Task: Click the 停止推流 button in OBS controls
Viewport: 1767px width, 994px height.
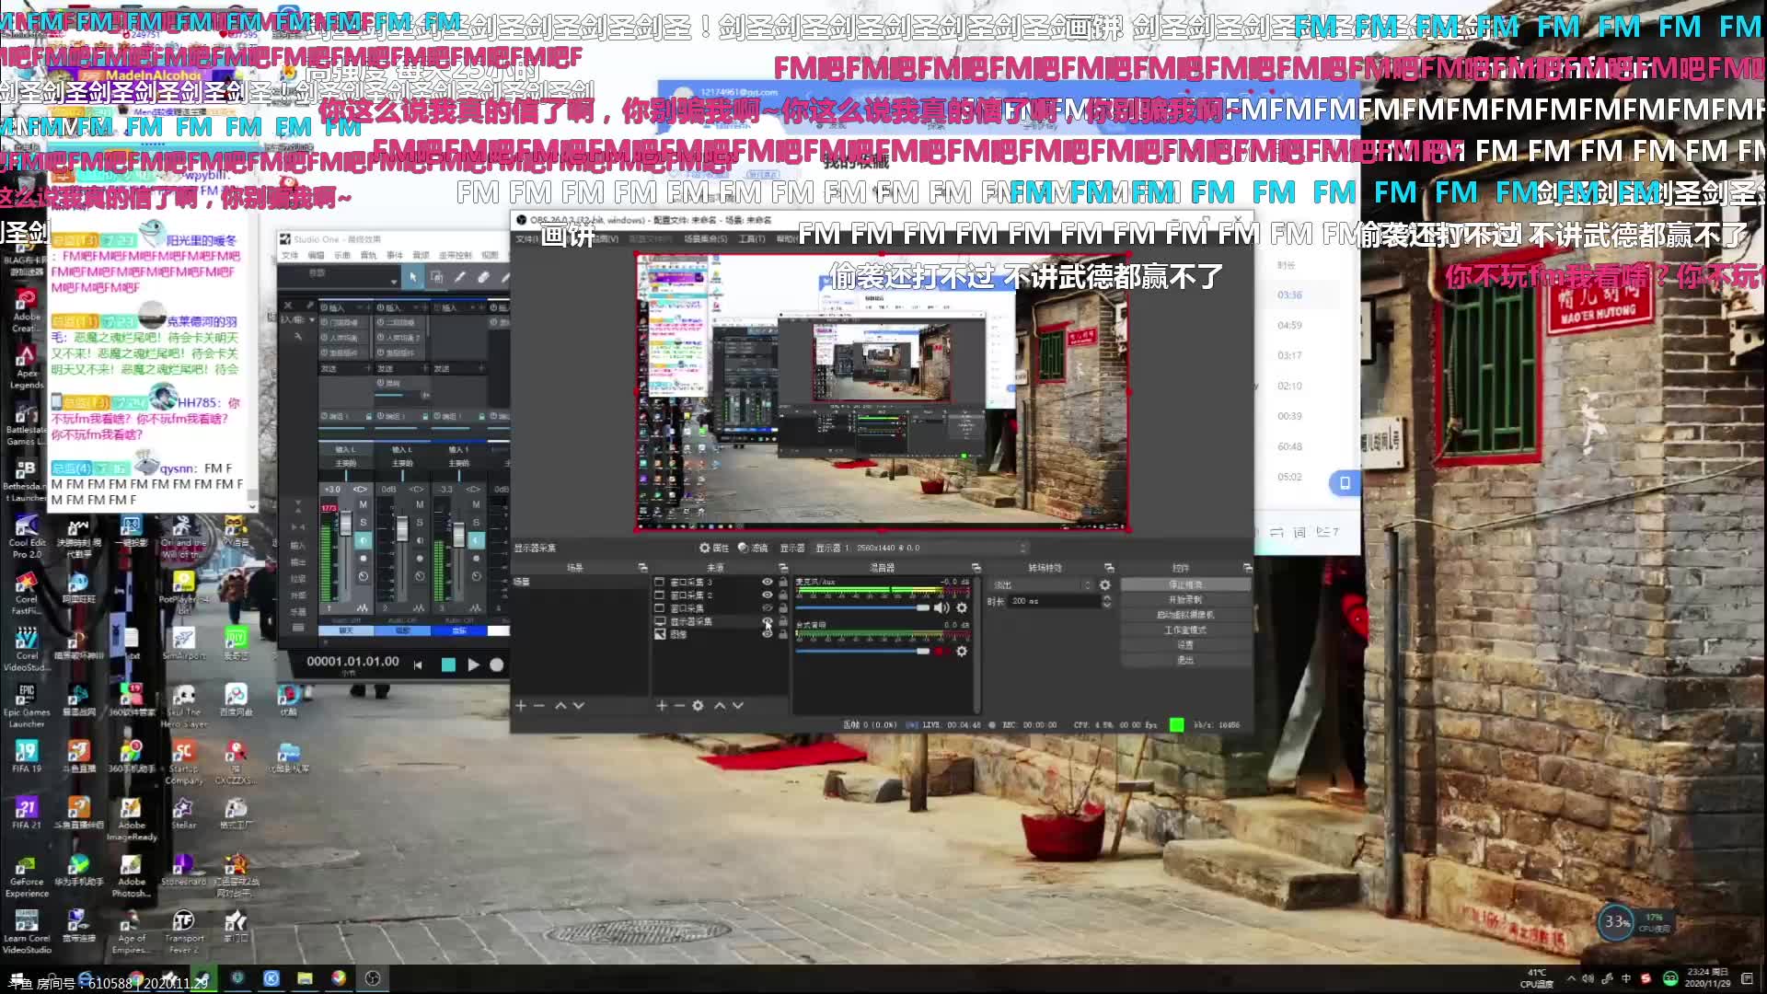Action: pyautogui.click(x=1184, y=585)
